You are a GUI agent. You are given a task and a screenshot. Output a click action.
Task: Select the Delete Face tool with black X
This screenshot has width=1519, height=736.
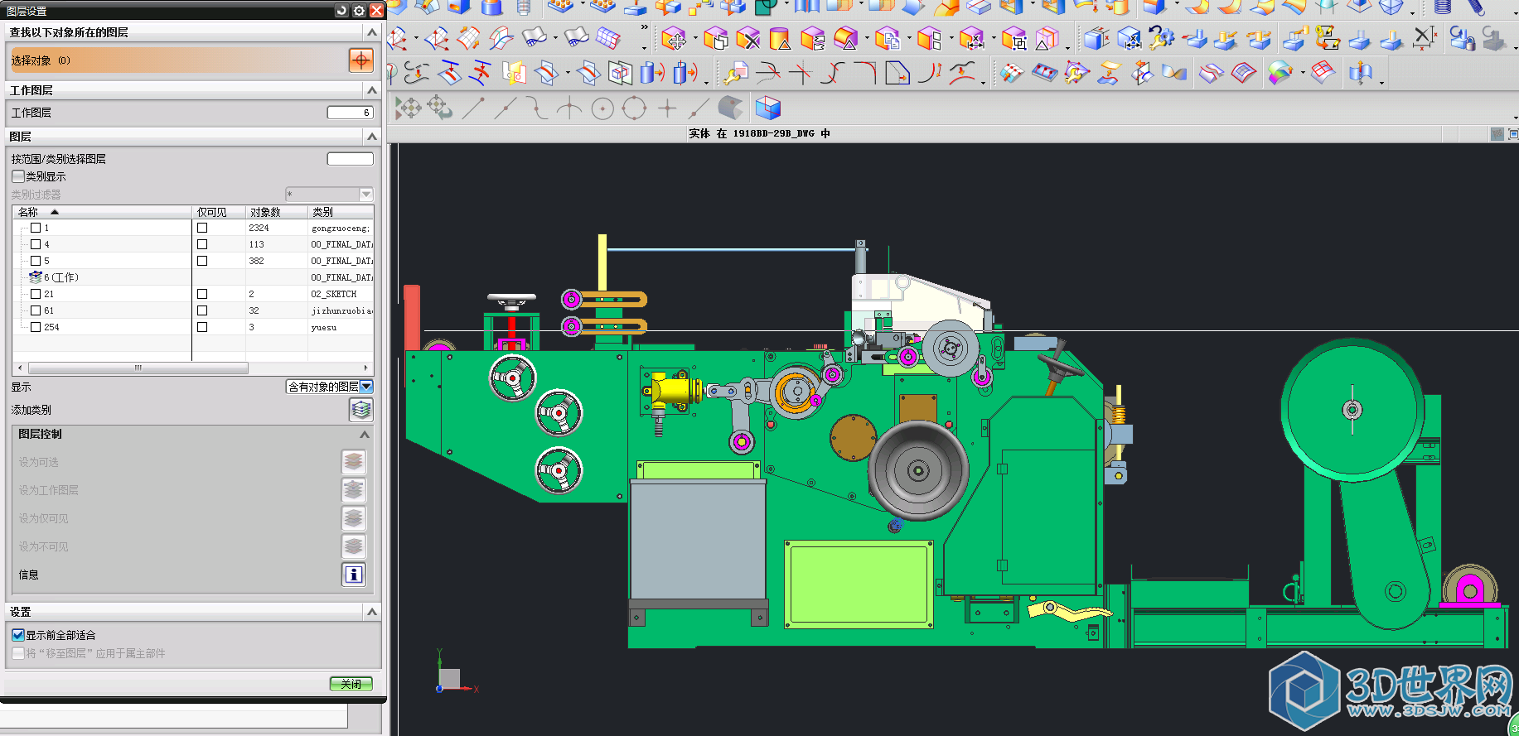click(748, 39)
